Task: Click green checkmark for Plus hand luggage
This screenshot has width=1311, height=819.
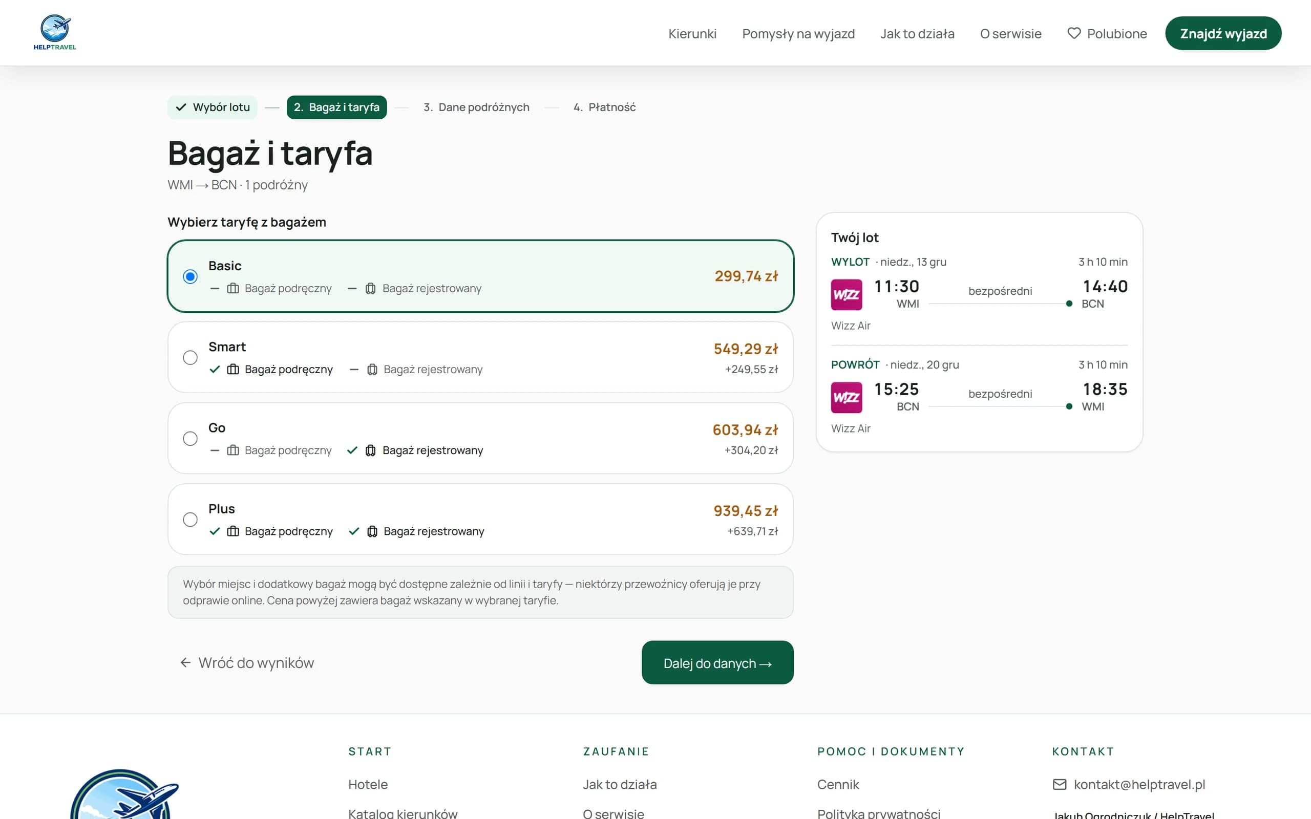Action: click(x=215, y=531)
